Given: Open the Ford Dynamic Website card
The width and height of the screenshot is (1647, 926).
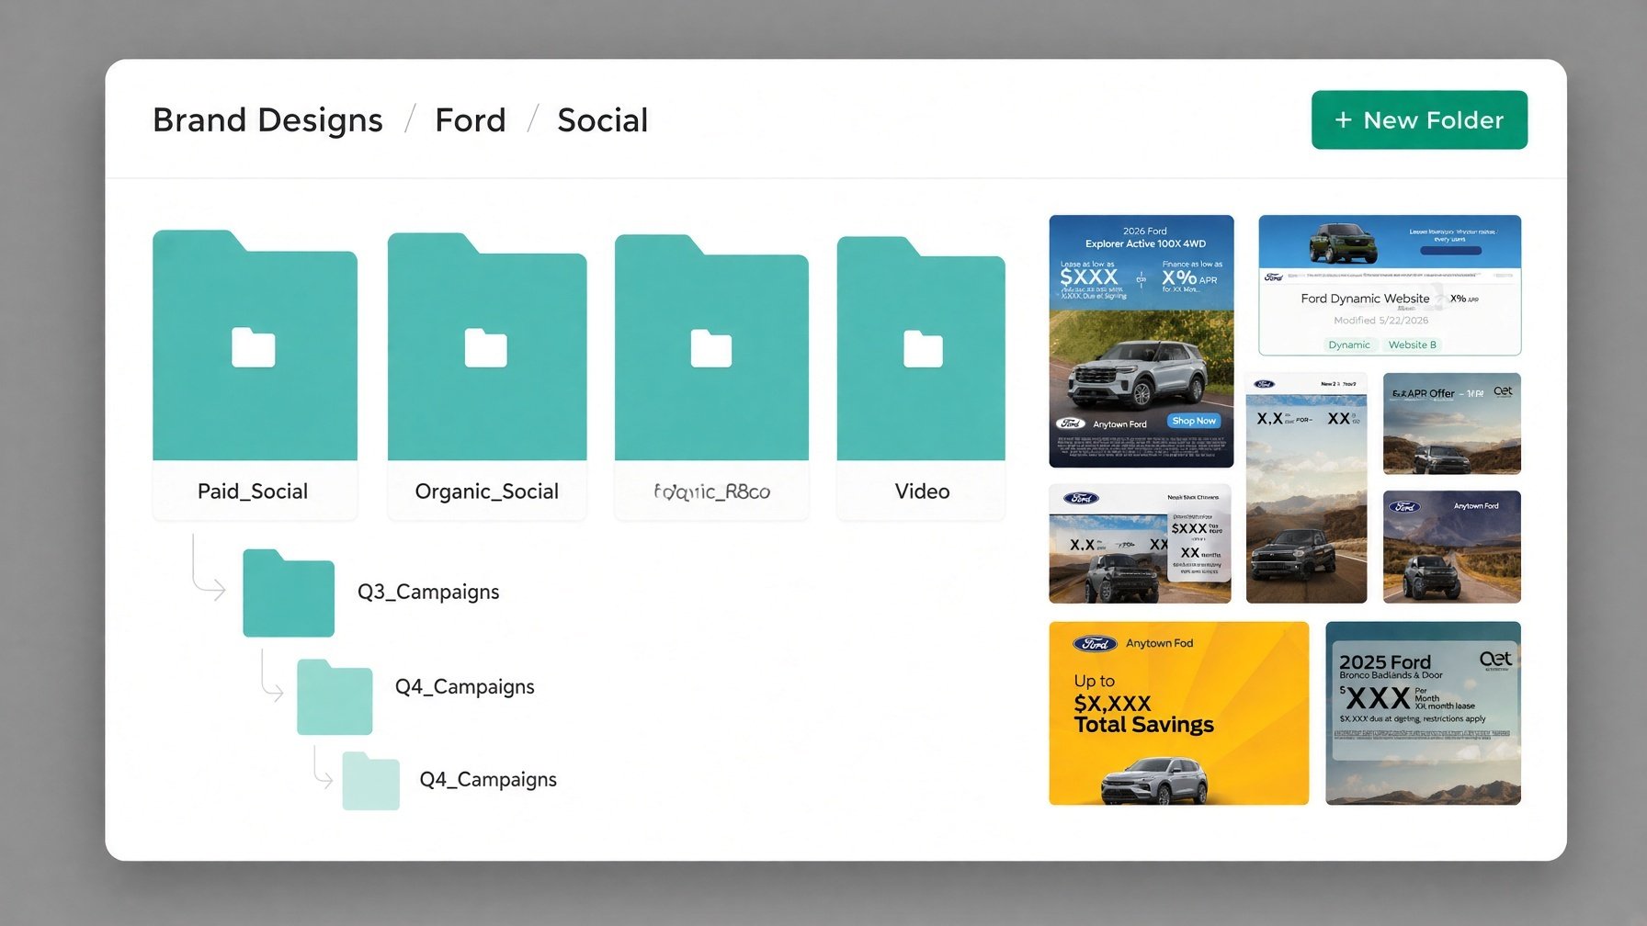Looking at the screenshot, I should 1390,285.
